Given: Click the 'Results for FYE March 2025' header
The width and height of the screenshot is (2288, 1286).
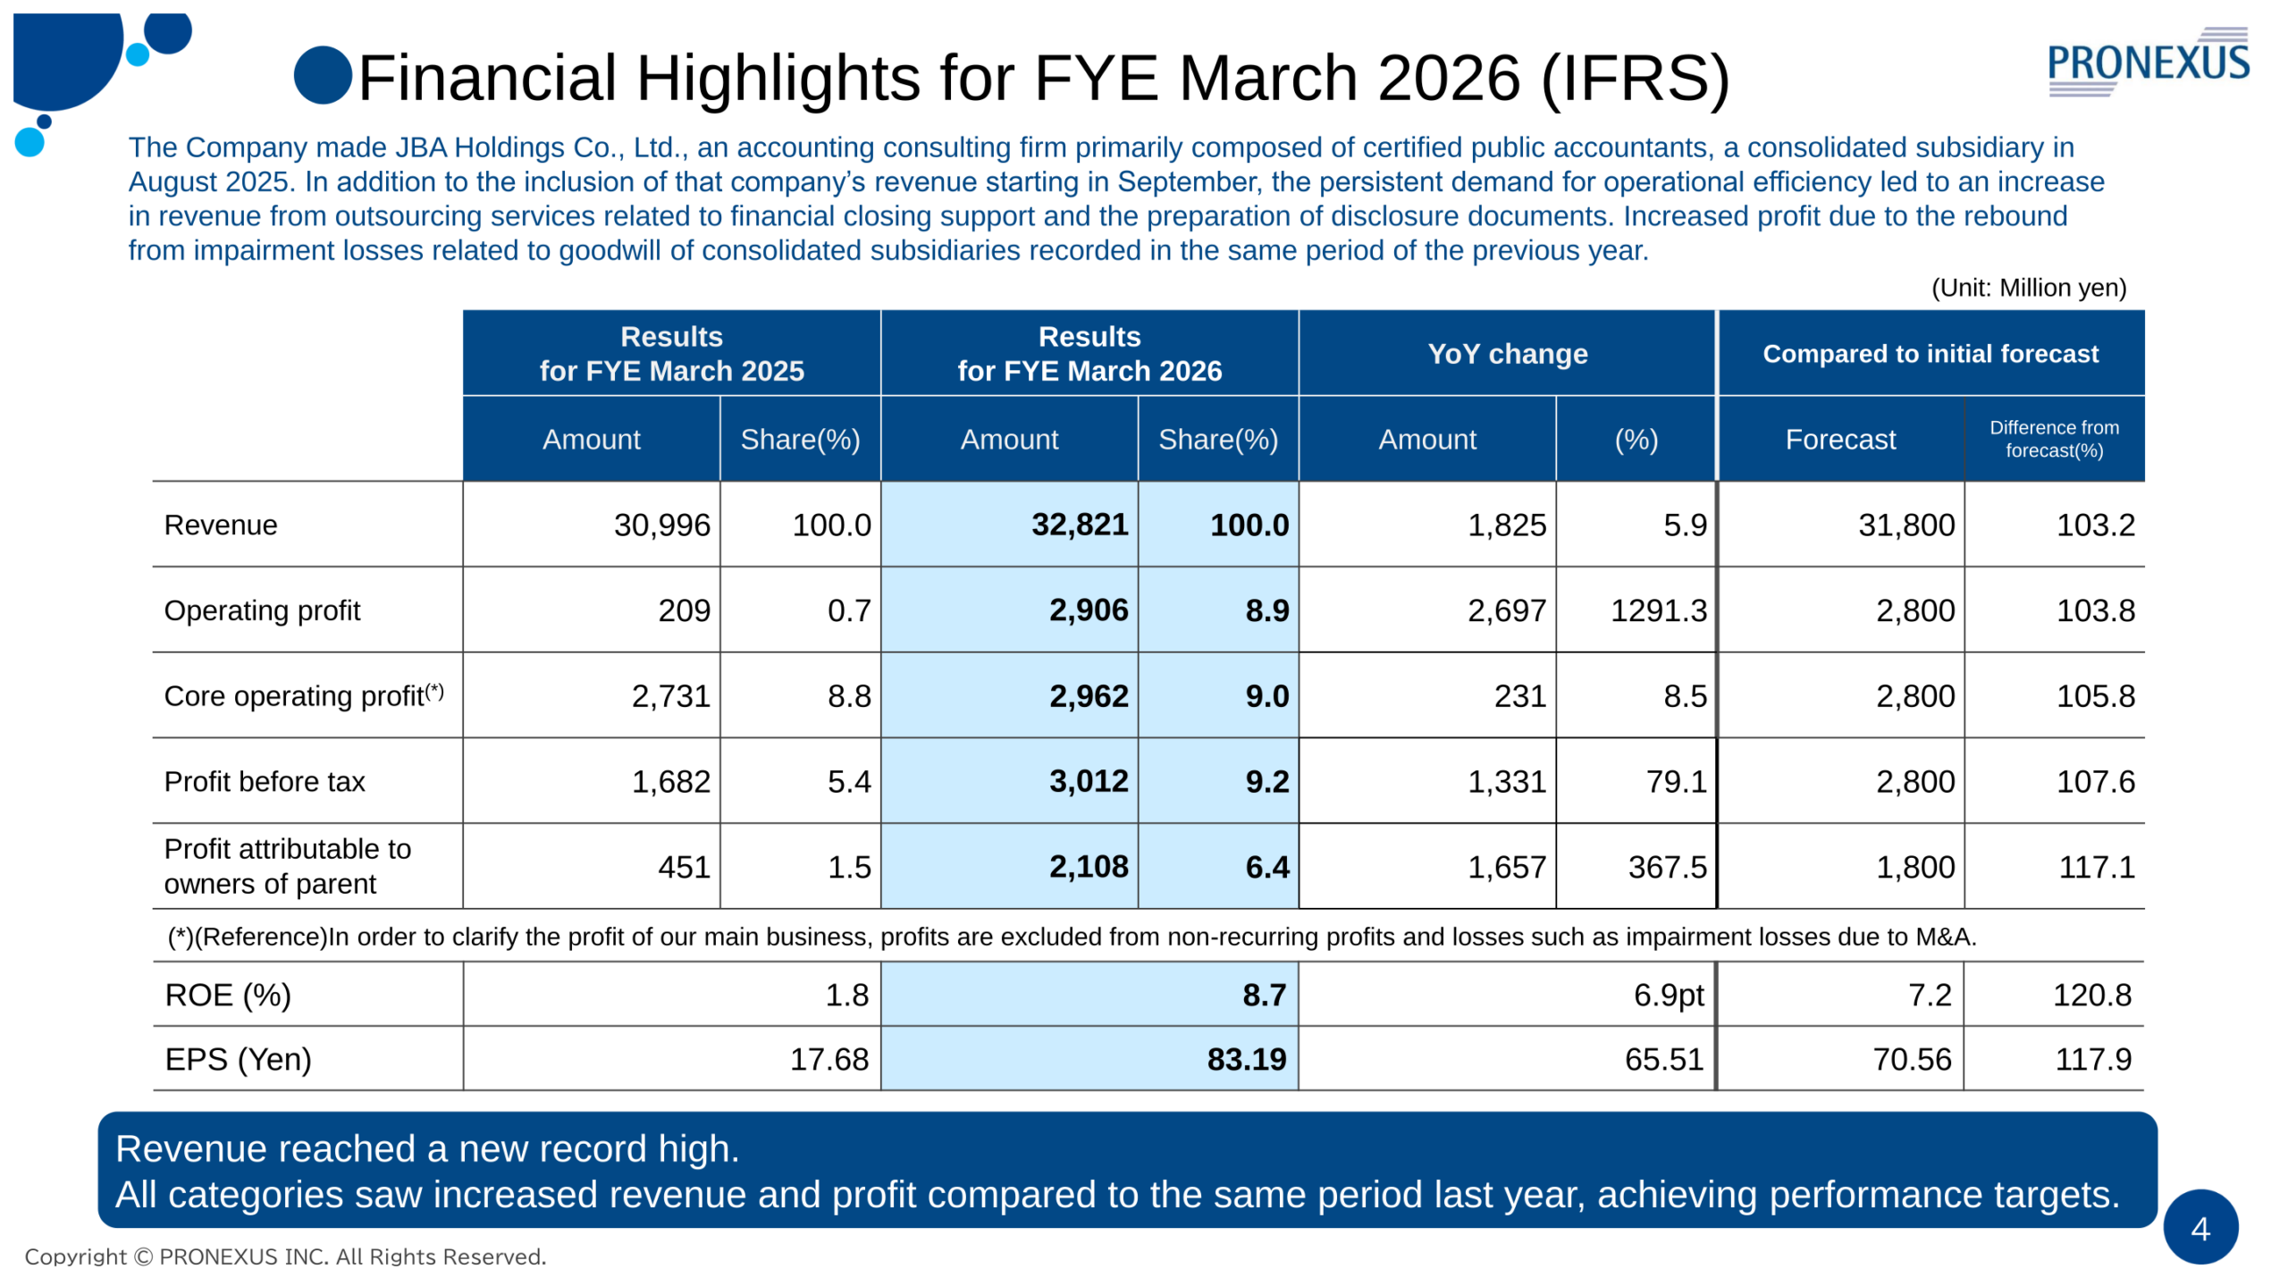Looking at the screenshot, I should pos(671,353).
